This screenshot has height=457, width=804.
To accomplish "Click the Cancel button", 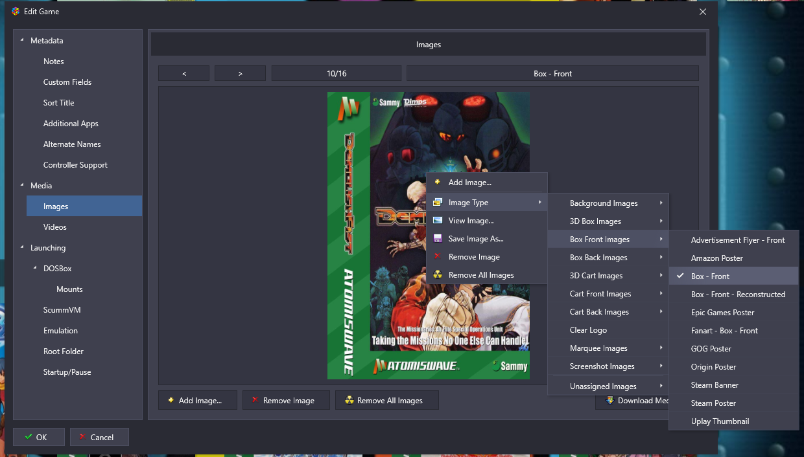I will [99, 437].
